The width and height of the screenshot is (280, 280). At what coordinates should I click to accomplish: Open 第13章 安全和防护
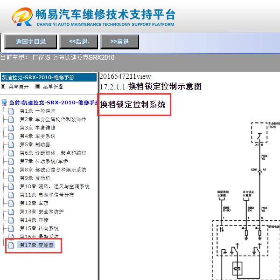(42, 212)
